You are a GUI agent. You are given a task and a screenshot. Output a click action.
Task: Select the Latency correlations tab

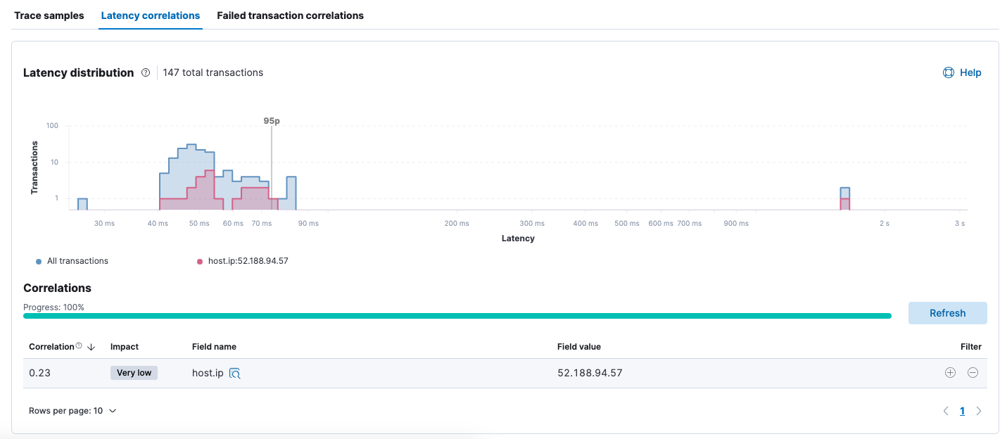pos(151,15)
